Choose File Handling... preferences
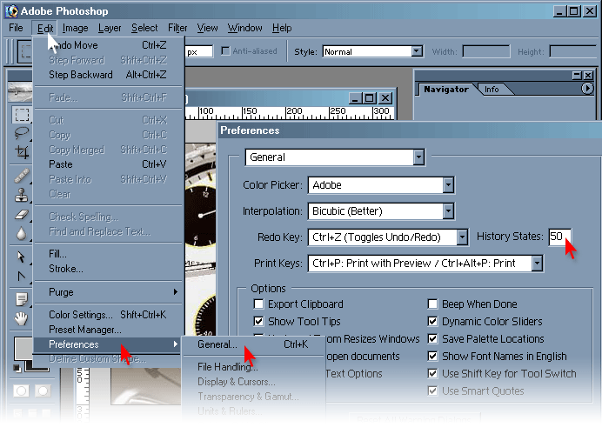602x434 pixels. pyautogui.click(x=252, y=367)
